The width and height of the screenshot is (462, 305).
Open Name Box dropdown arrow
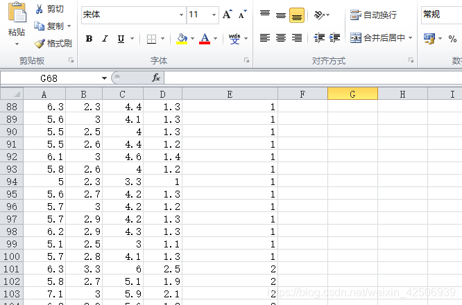(104, 78)
